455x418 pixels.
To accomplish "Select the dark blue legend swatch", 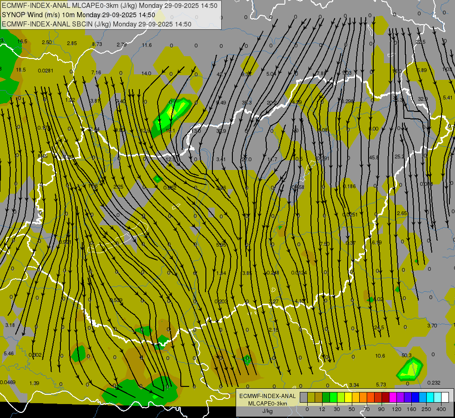I will click(415, 397).
